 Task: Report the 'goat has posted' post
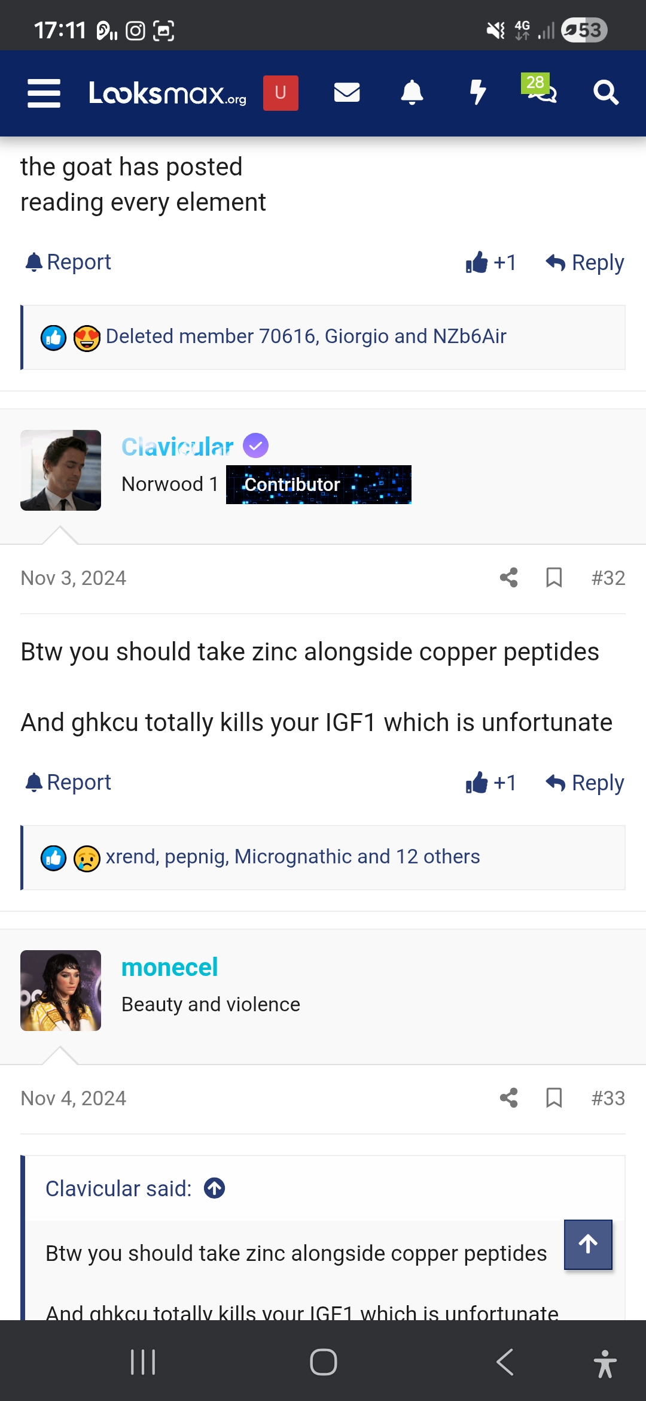68,262
